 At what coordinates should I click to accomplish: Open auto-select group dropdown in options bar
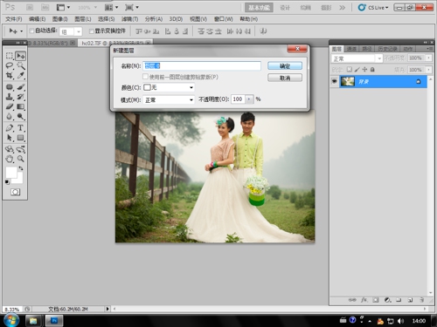point(78,31)
